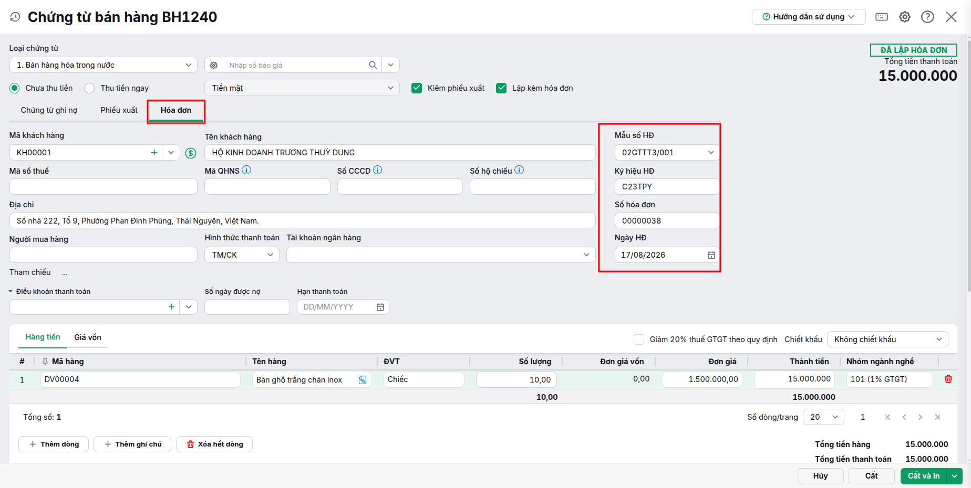Click Mã số thuế input field
Viewport: 971px width, 488px height.
[x=104, y=187]
